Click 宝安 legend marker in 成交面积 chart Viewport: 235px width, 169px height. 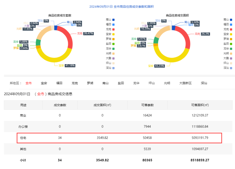pos(232,34)
